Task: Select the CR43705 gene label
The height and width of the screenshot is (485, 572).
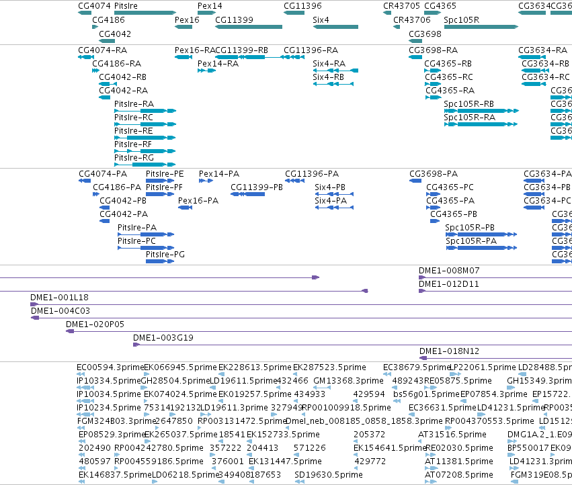Action: tap(402, 6)
